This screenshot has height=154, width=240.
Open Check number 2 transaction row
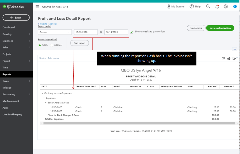(x=138, y=107)
